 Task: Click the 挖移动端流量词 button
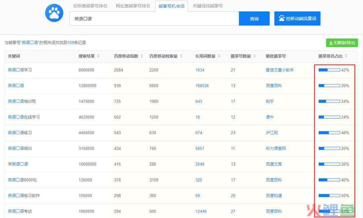(x=297, y=18)
